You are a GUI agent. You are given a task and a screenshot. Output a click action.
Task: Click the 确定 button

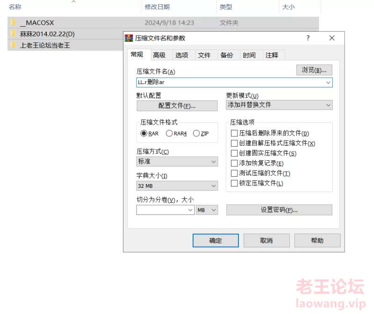coord(216,240)
